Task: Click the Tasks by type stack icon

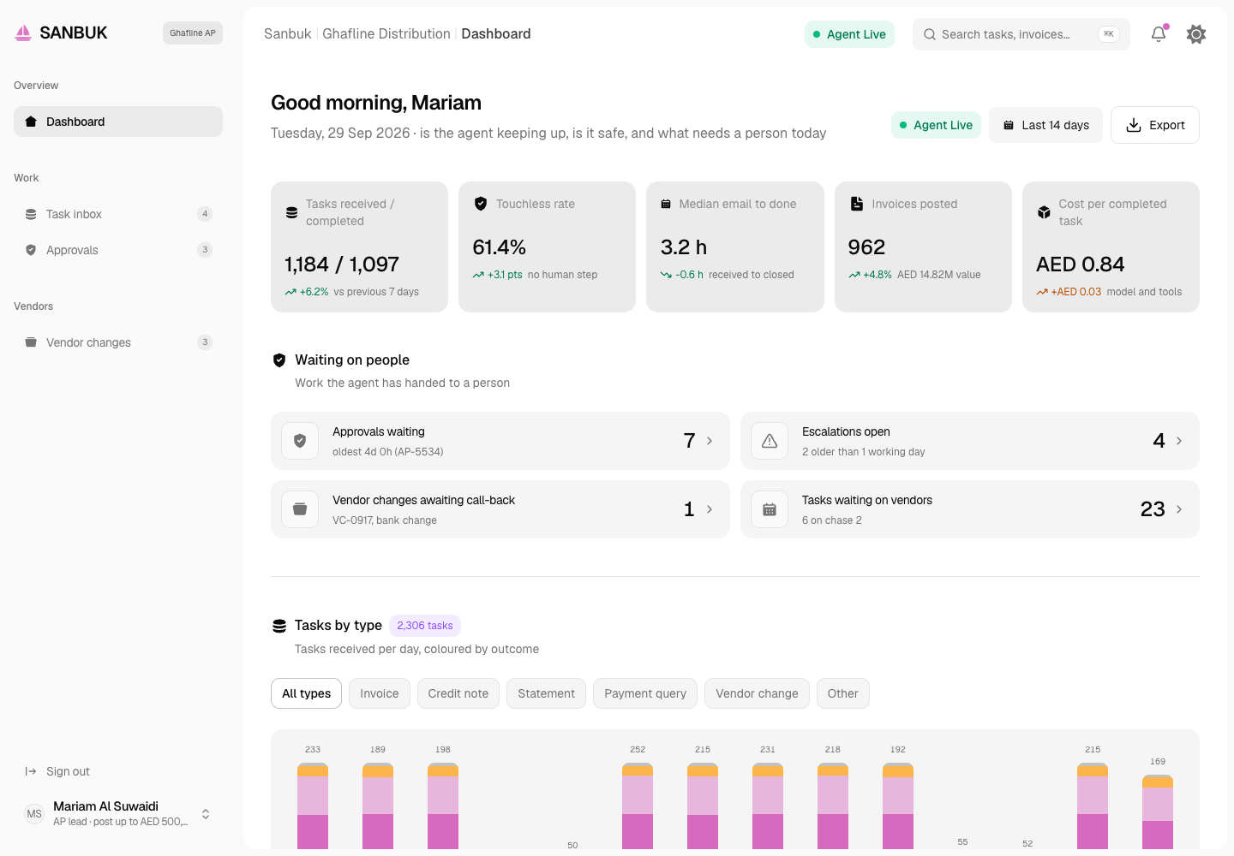Action: point(279,626)
